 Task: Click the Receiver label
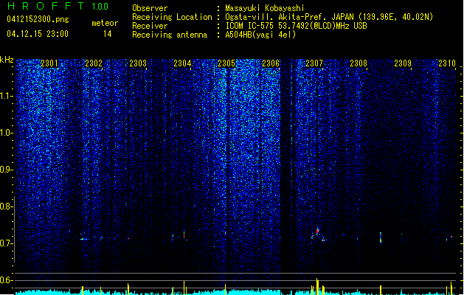150,26
